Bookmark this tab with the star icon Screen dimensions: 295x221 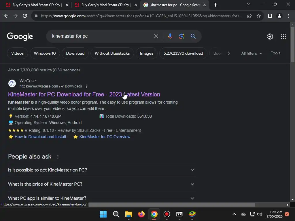(x=259, y=16)
